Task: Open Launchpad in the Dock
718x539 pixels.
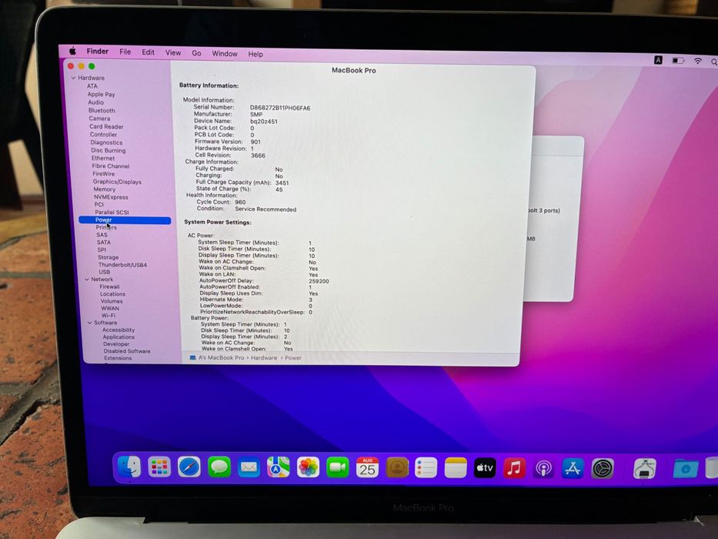Action: point(159,467)
